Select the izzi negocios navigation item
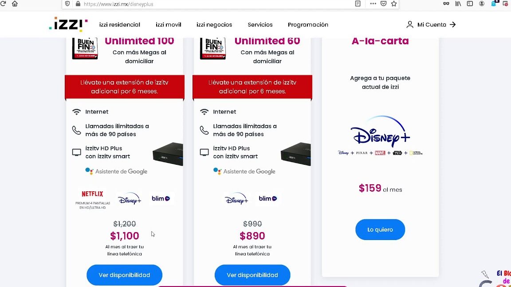 click(214, 25)
